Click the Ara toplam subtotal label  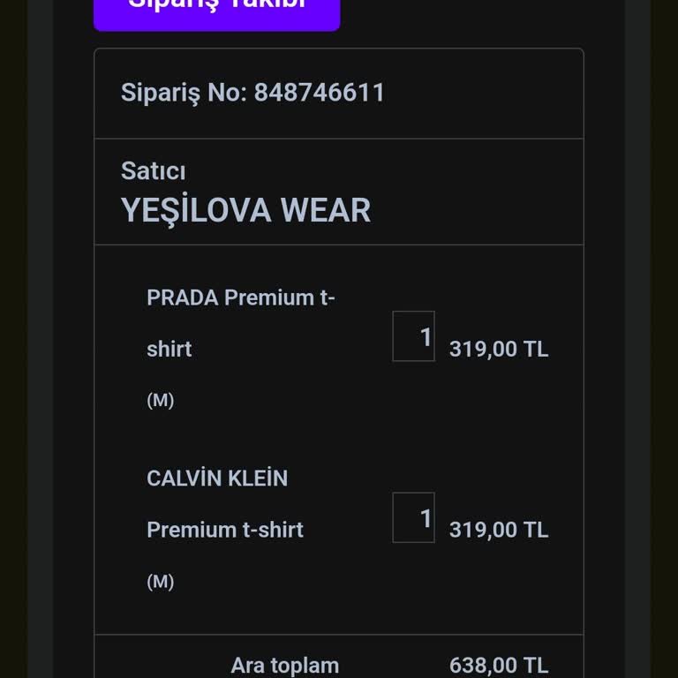click(x=284, y=665)
